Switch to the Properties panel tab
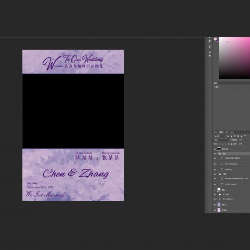 point(216,83)
